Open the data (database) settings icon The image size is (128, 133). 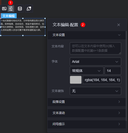[x=20, y=9]
